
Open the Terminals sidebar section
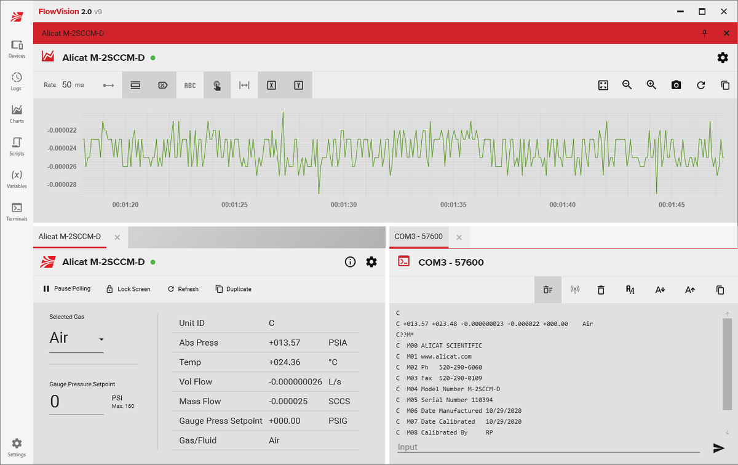tap(17, 212)
